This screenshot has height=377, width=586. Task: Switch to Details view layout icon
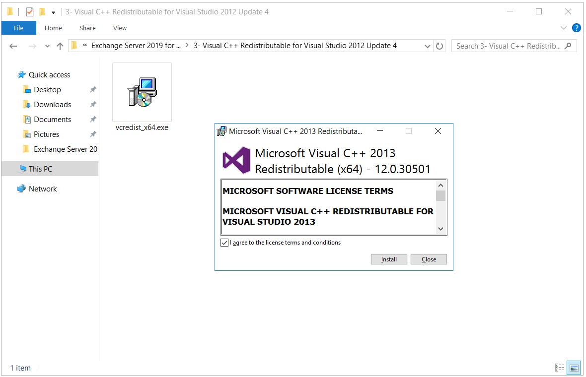click(x=560, y=368)
